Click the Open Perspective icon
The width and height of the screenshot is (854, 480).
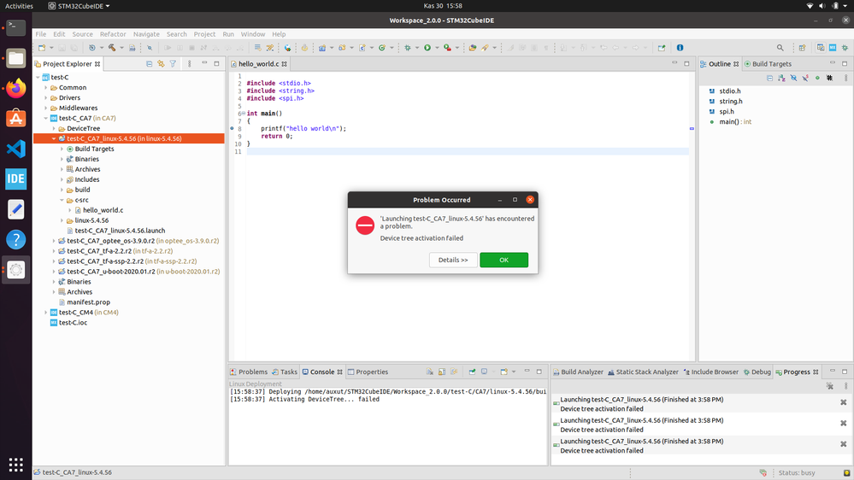click(x=802, y=48)
